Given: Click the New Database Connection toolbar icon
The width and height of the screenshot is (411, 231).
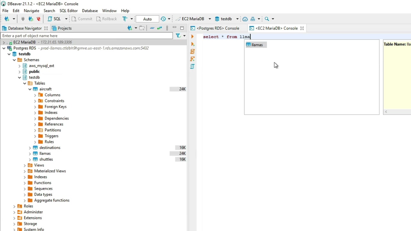Looking at the screenshot, I should pos(7,19).
